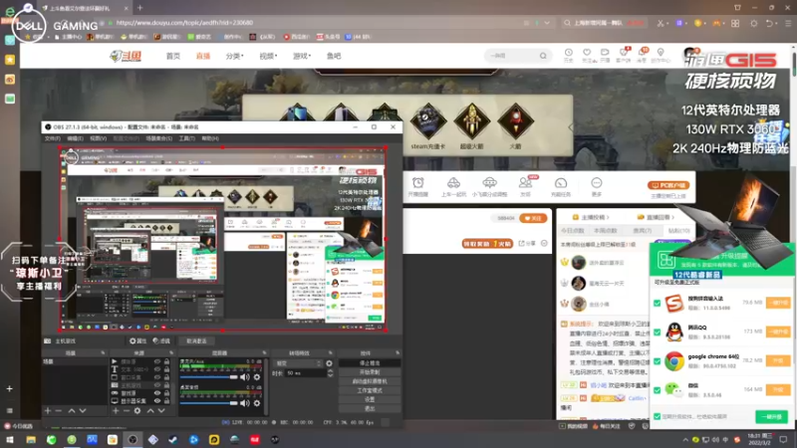The image size is (797, 448).
Task: Switch to 贵宾(7) tab in rank panel
Action: click(642, 231)
